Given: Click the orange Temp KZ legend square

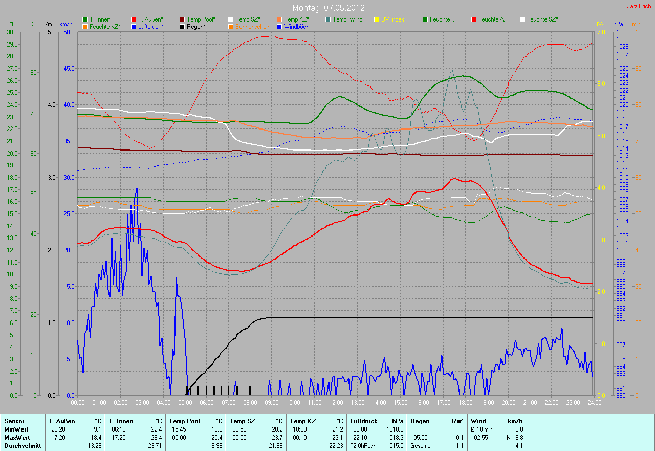Looking at the screenshot, I should [279, 19].
